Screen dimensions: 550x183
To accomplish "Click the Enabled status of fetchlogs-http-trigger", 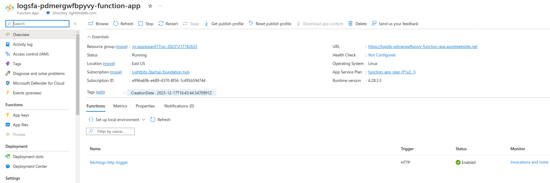I will pyautogui.click(x=465, y=162).
